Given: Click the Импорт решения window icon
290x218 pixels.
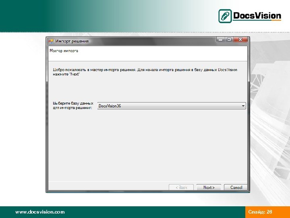Looking at the screenshot, I should 51,41.
